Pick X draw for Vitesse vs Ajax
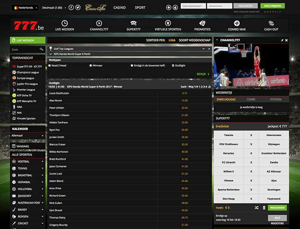The width and height of the screenshot is (300, 229). 251,181
